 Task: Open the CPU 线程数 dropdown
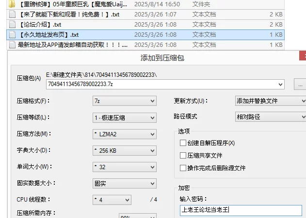click(x=112, y=200)
